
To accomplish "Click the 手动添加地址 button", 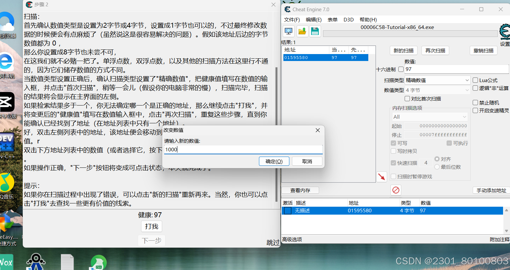I will pos(491,190).
